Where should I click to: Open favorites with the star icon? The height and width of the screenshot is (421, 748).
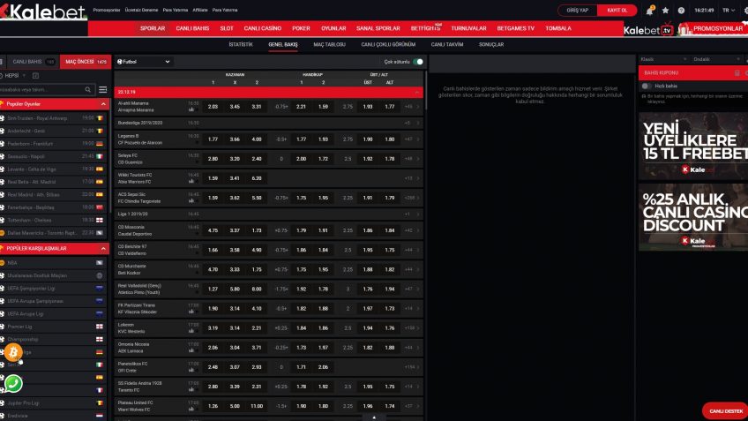666,10
